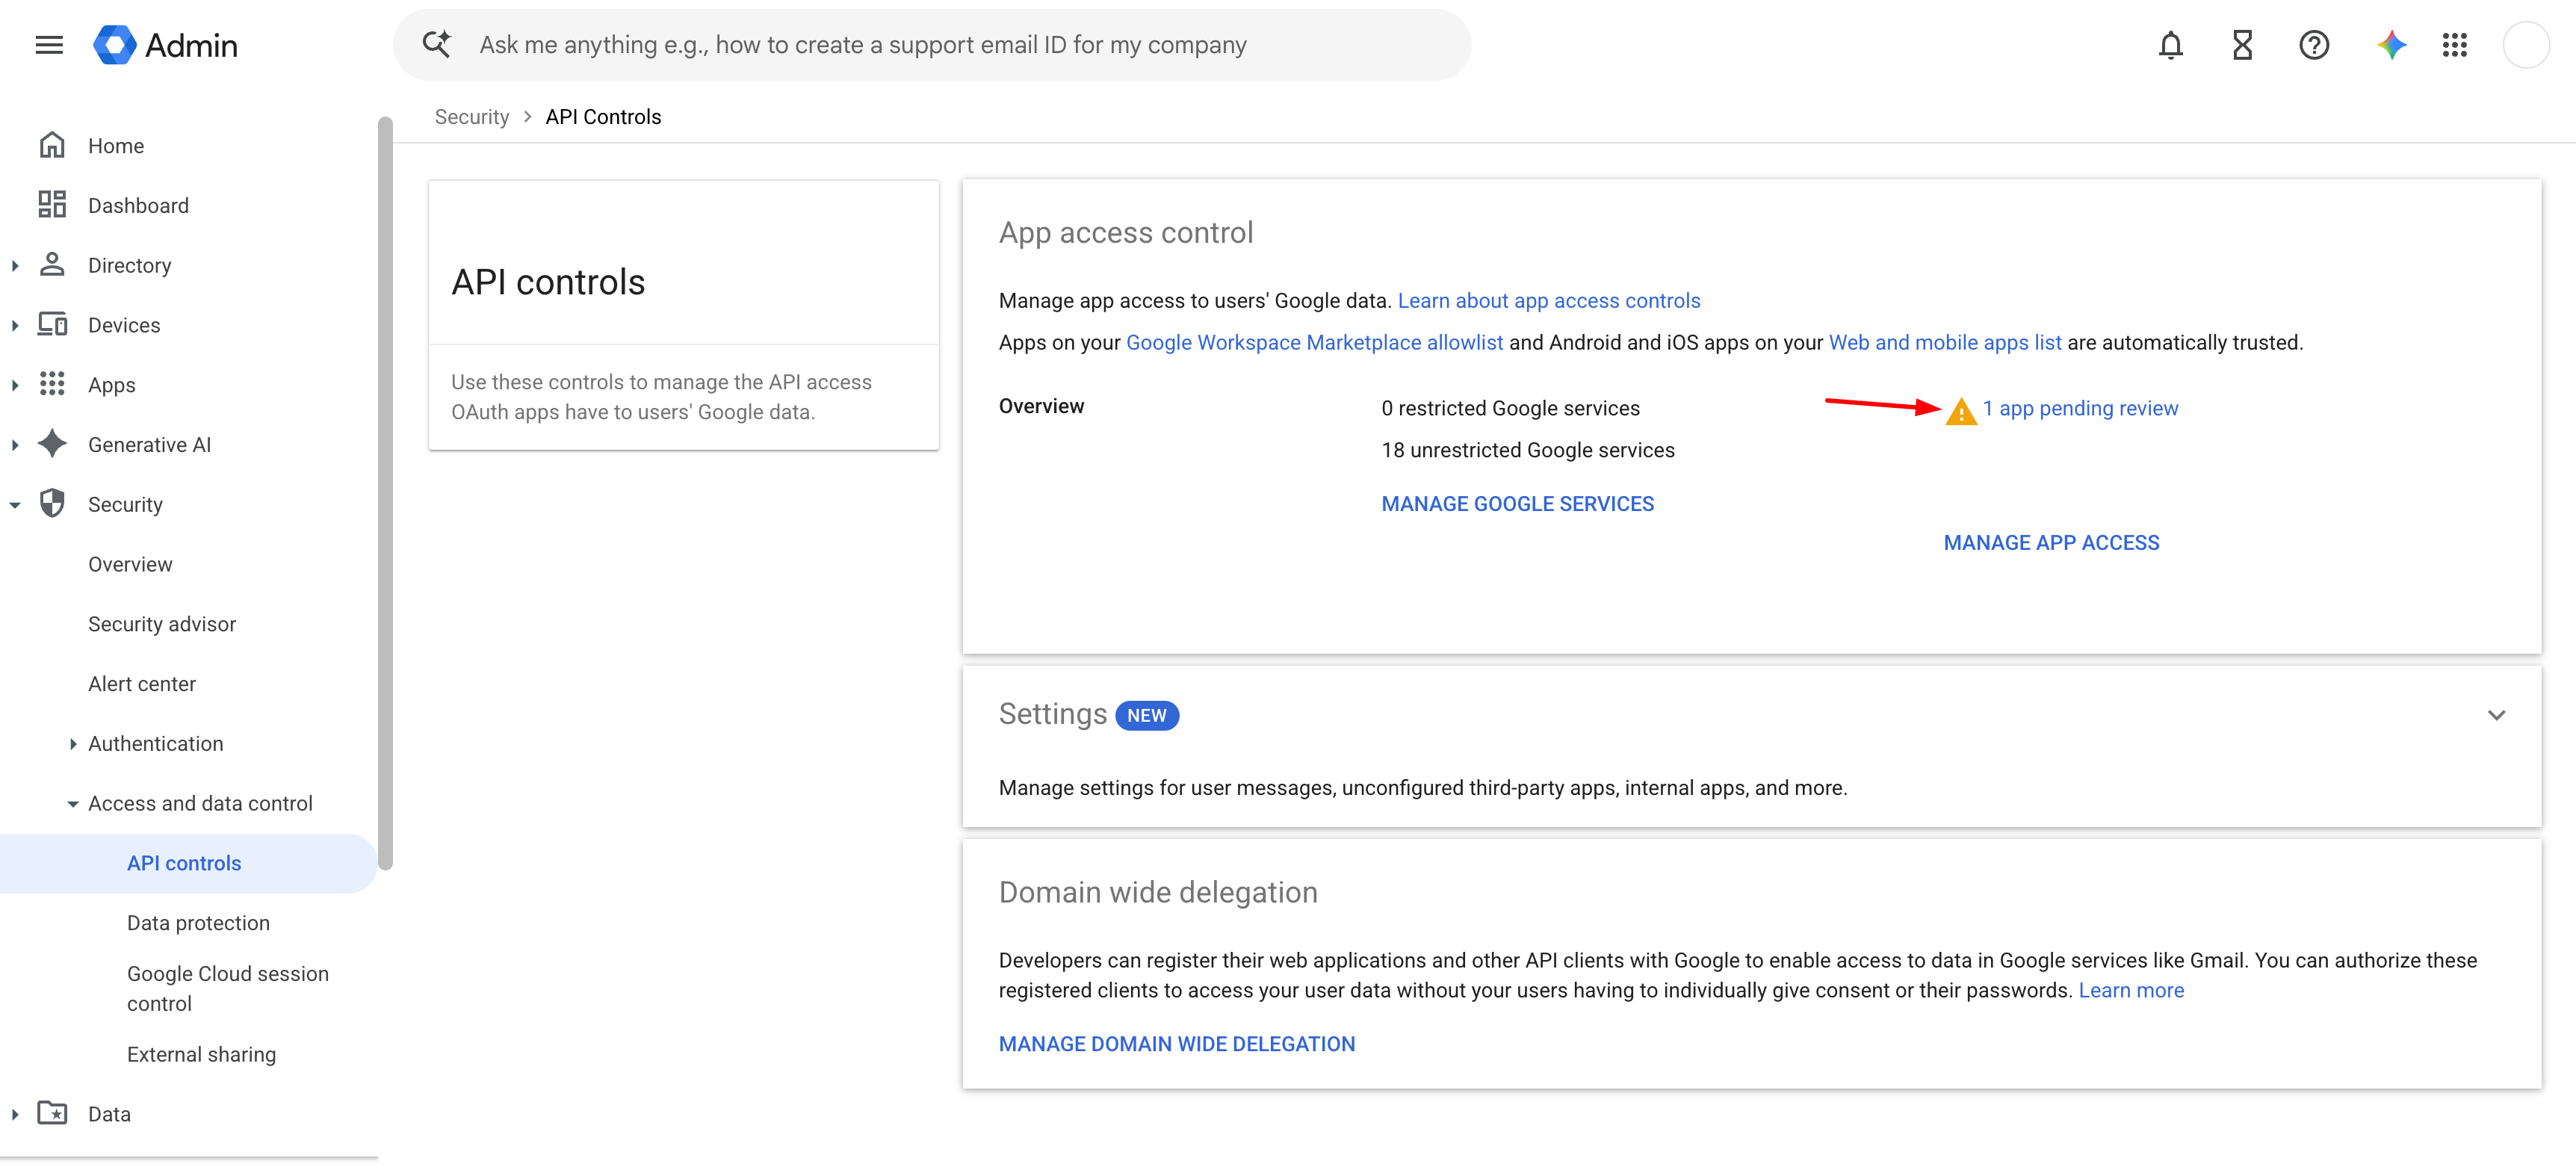Viewport: 2576px width, 1170px height.
Task: Click Security in the breadcrumb
Action: tap(472, 117)
